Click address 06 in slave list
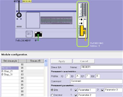 click(x=22, y=85)
